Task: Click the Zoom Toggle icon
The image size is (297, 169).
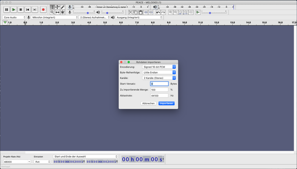Action: (x=191, y=12)
